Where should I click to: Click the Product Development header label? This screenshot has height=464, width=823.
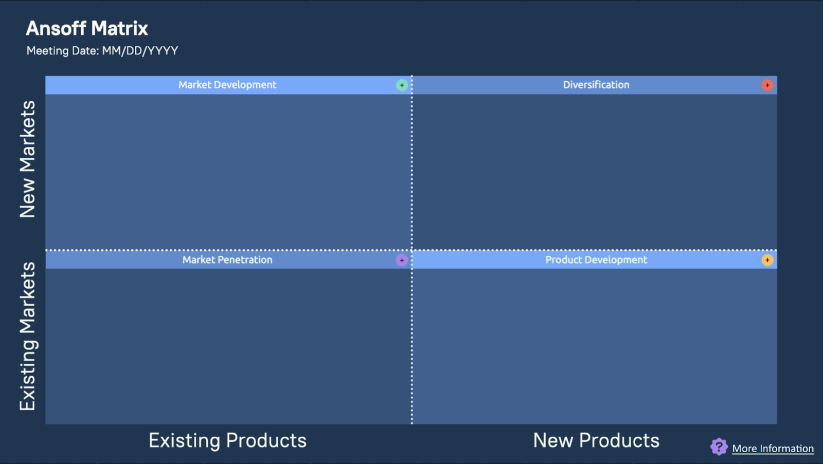click(596, 260)
